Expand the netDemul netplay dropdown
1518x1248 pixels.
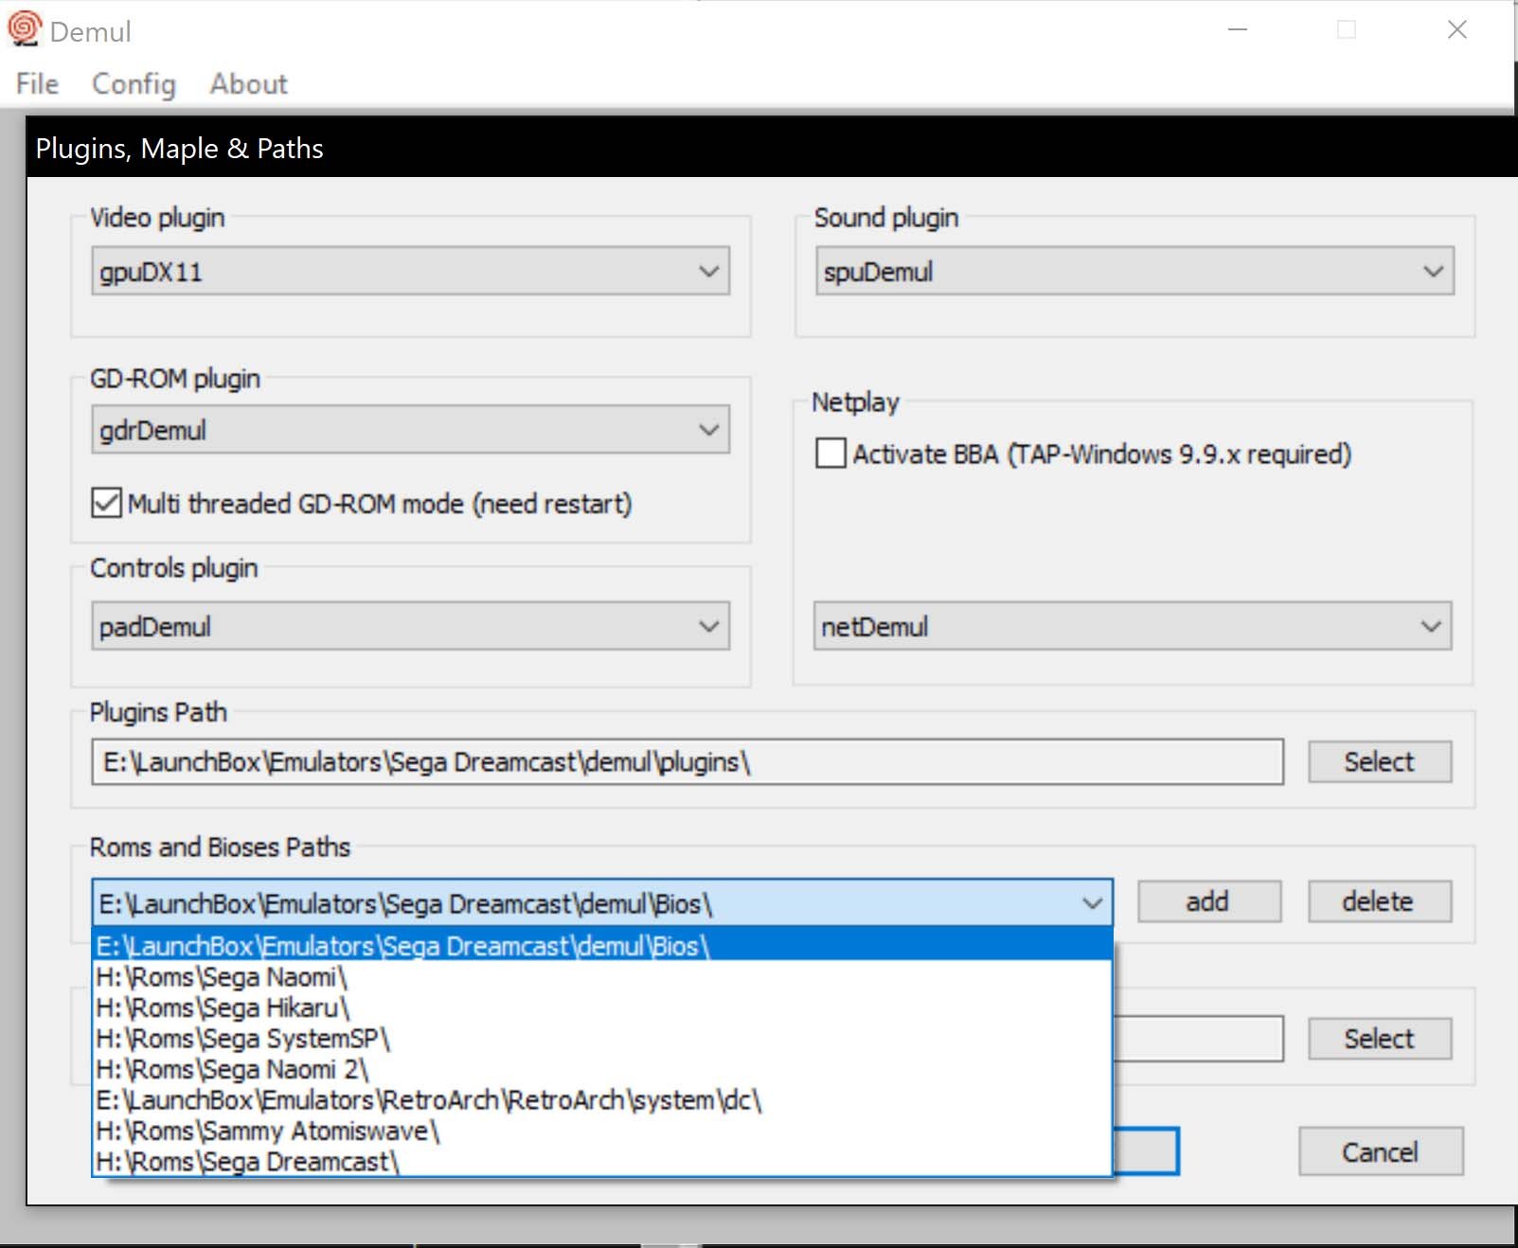tap(1132, 626)
